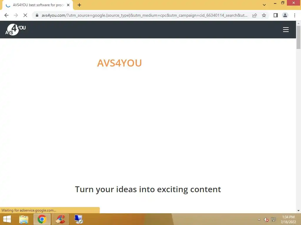Share this page from address bar

tap(255, 15)
